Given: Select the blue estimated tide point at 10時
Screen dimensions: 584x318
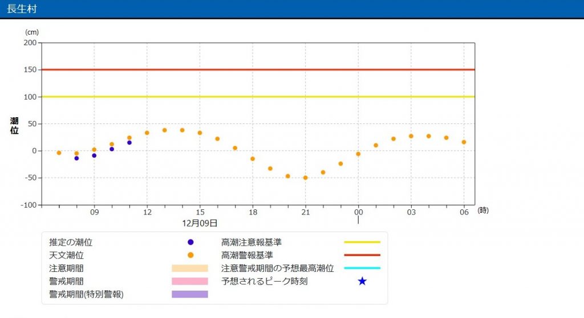Looking at the screenshot, I should tap(112, 150).
